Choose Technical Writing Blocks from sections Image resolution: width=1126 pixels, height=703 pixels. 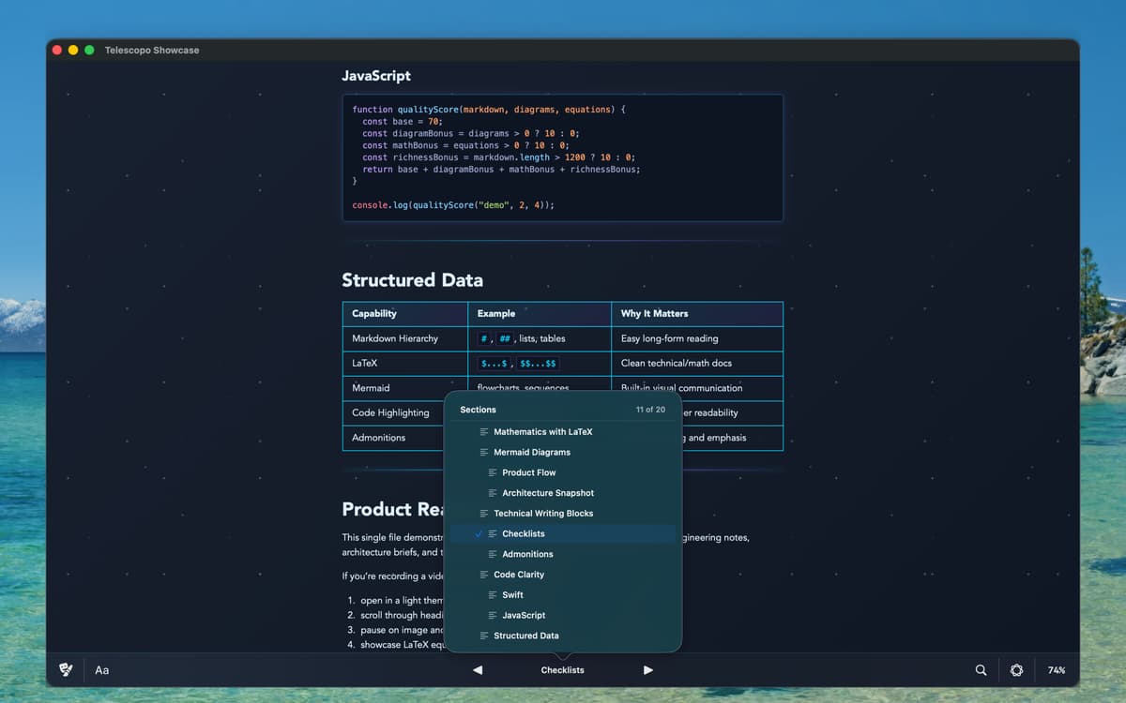click(543, 514)
